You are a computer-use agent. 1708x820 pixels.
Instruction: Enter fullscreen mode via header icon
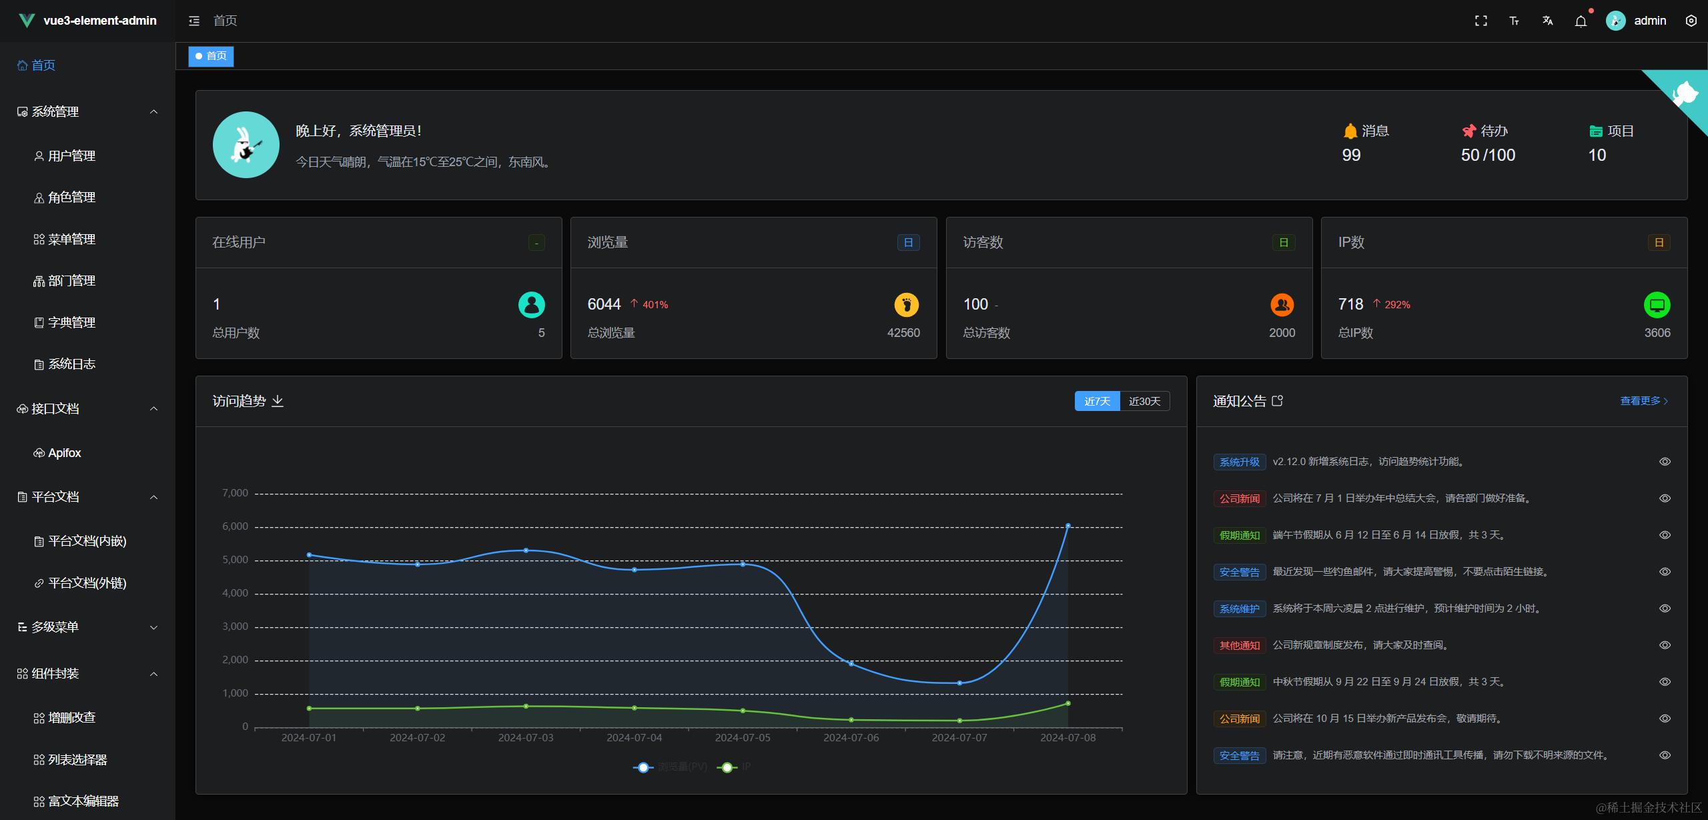coord(1481,21)
